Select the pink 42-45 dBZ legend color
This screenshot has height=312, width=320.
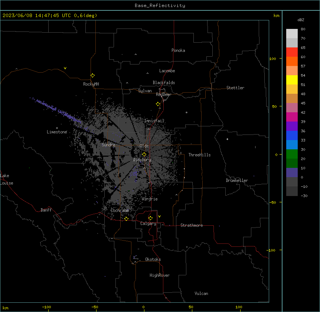point(292,108)
